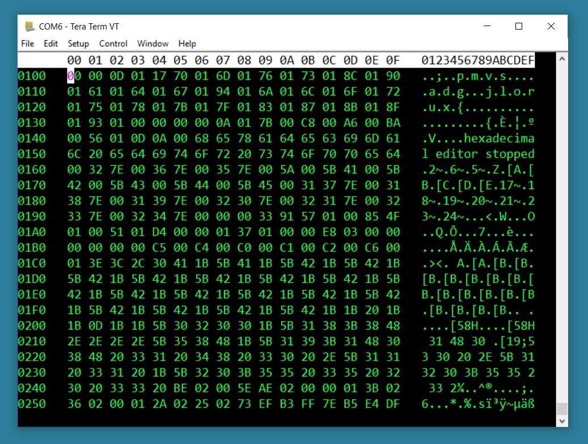The height and width of the screenshot is (444, 588).
Task: Click address label 0180
Action: (32, 201)
